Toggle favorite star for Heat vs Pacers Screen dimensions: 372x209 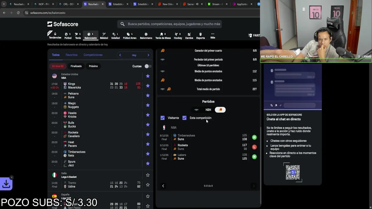148,144
